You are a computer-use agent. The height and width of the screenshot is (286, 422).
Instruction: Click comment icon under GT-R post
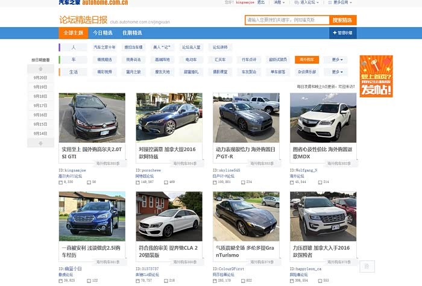pyautogui.click(x=243, y=181)
